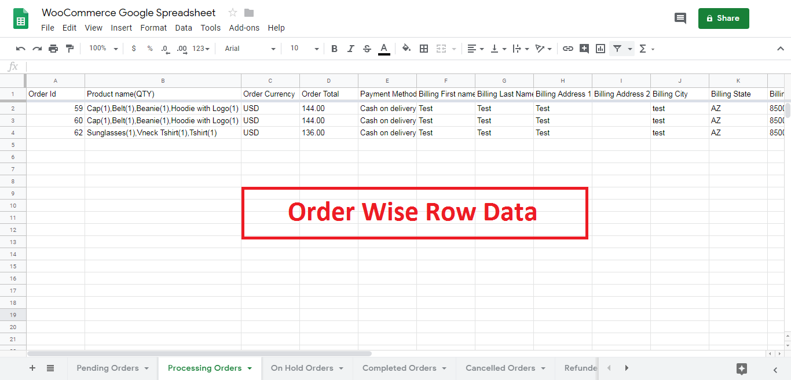This screenshot has height=380, width=791.
Task: Open the Explore button icon
Action: pyautogui.click(x=742, y=369)
